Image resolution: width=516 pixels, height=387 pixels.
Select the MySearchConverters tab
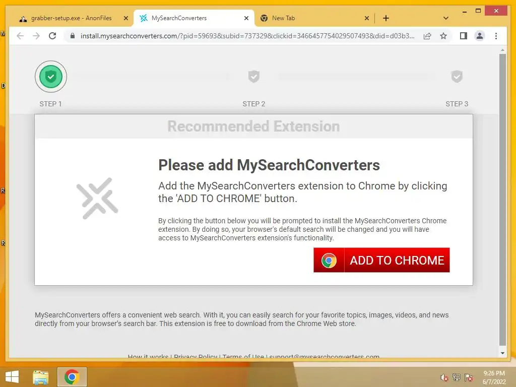click(x=193, y=18)
